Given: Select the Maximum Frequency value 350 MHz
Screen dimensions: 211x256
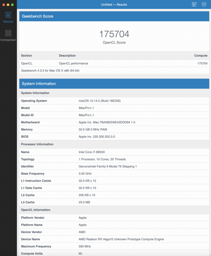Looking at the screenshot, I should (85, 246).
